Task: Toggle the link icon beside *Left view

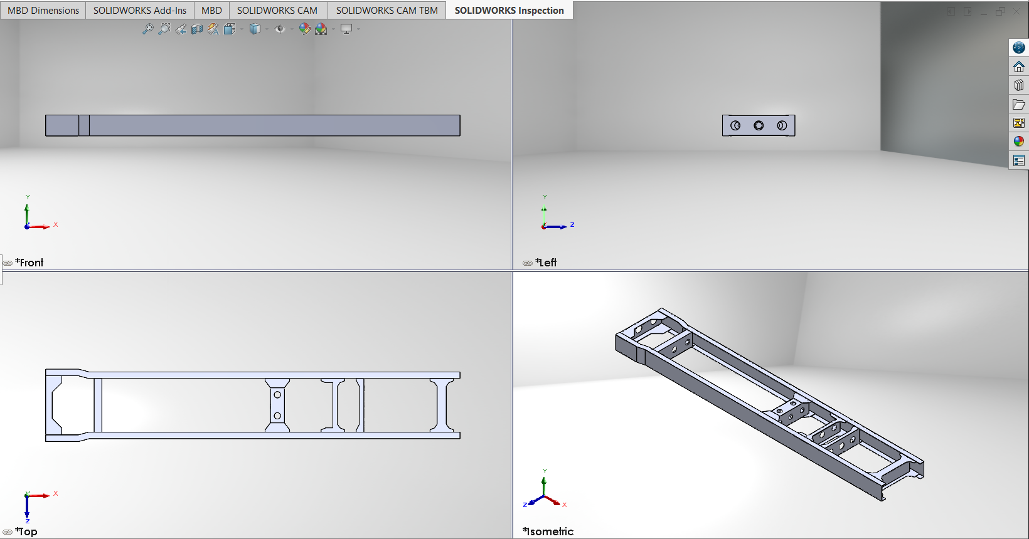Action: [528, 263]
